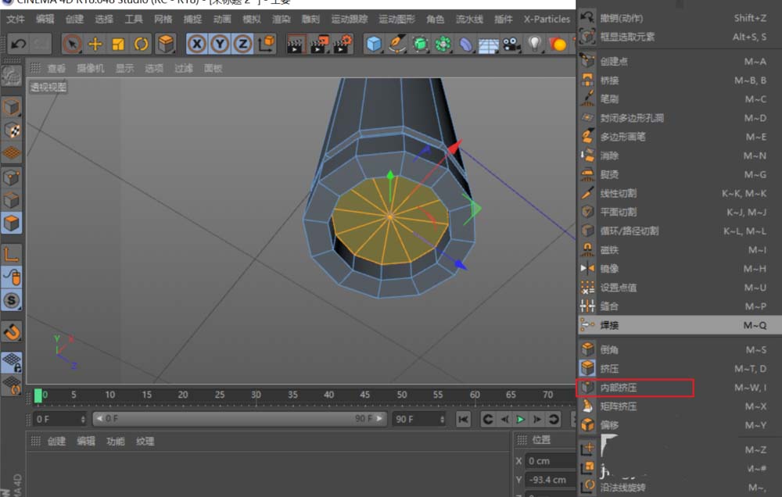Select the Rotate tool icon

[141, 45]
